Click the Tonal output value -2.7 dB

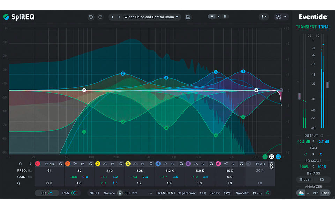323,142
